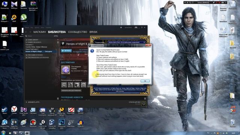Open the Yandex browser desktop shortcut

pyautogui.click(x=14, y=110)
